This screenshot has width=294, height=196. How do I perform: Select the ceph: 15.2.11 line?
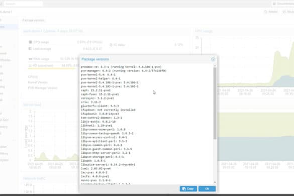(95, 90)
